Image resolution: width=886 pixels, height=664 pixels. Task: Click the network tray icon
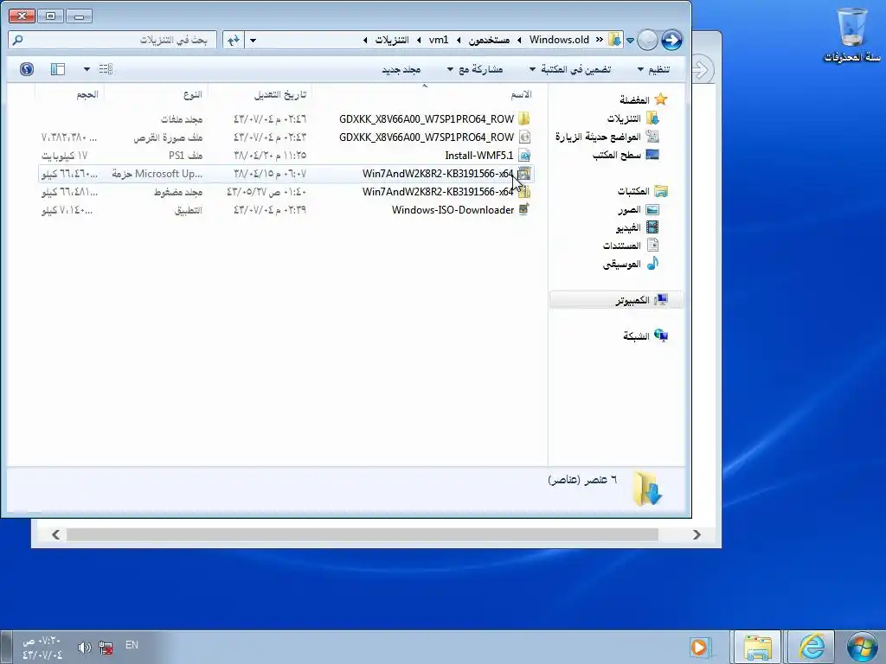coord(106,647)
